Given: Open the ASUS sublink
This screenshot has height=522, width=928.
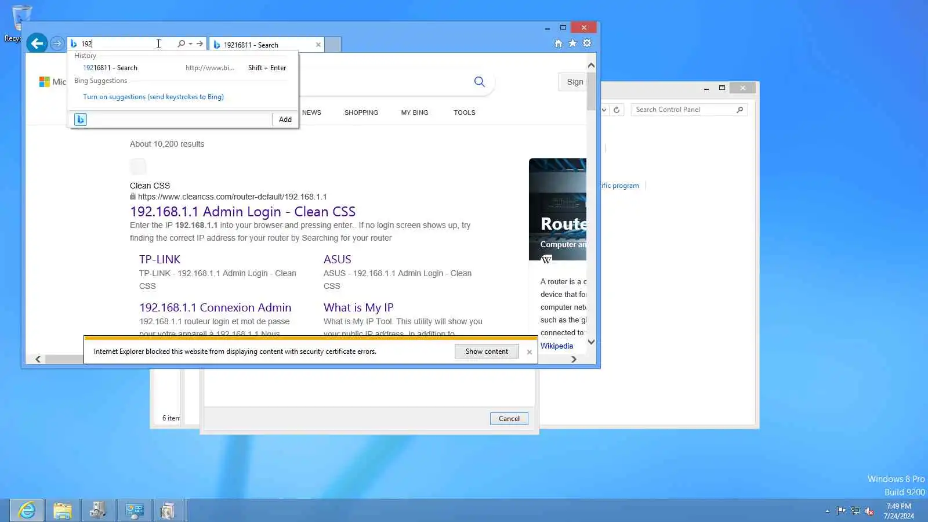Looking at the screenshot, I should pyautogui.click(x=338, y=259).
